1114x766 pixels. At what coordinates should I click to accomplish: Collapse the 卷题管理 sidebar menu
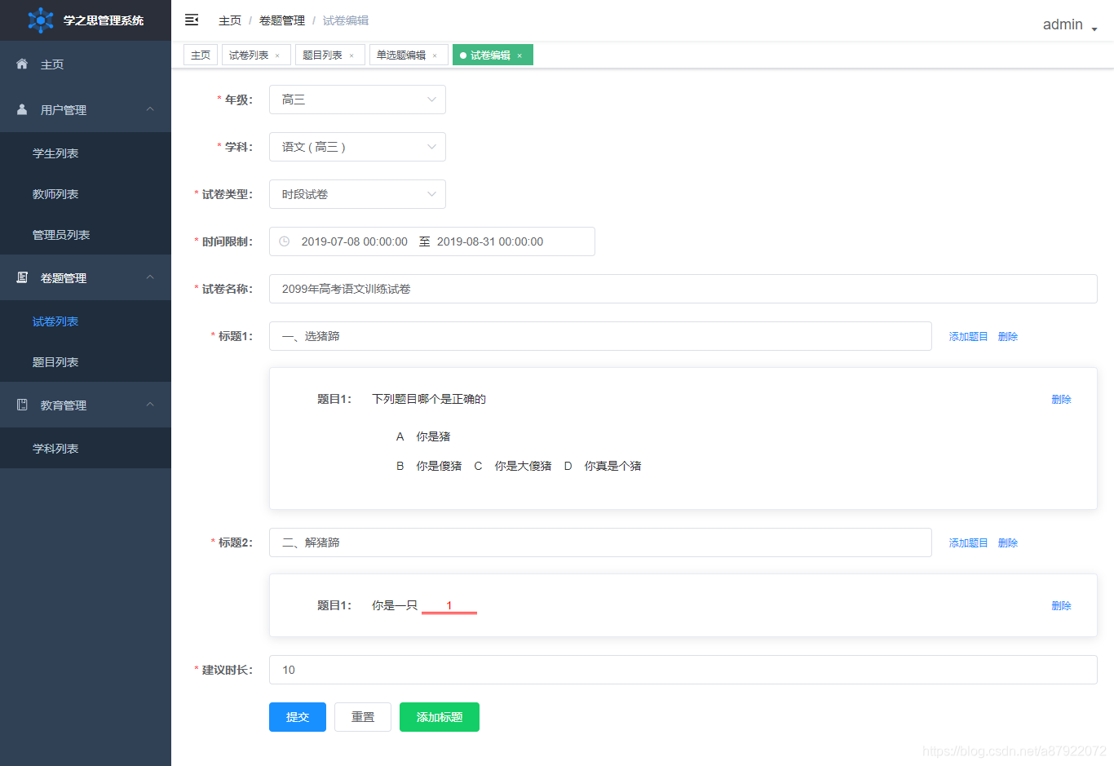86,277
